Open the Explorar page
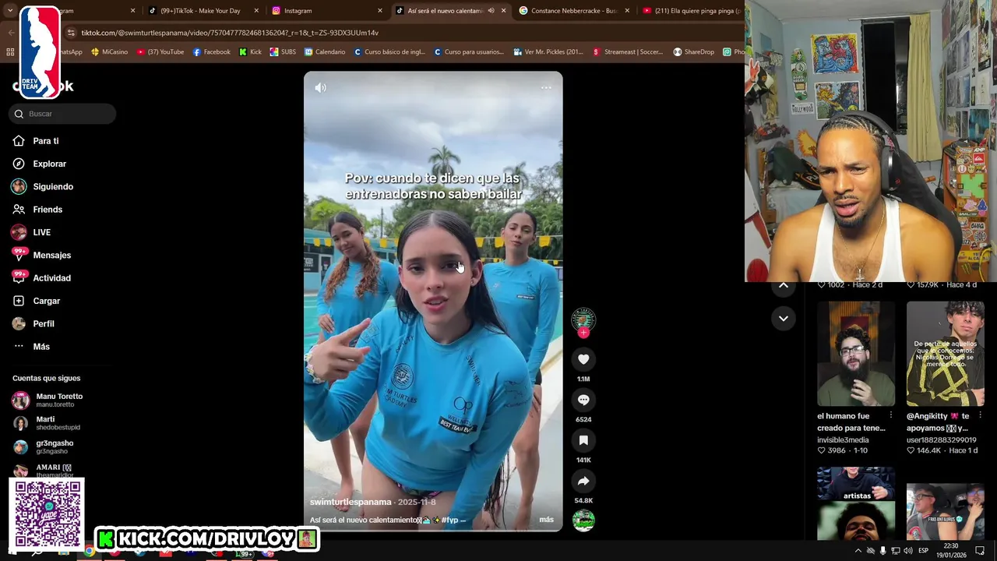997x561 pixels. coord(49,164)
